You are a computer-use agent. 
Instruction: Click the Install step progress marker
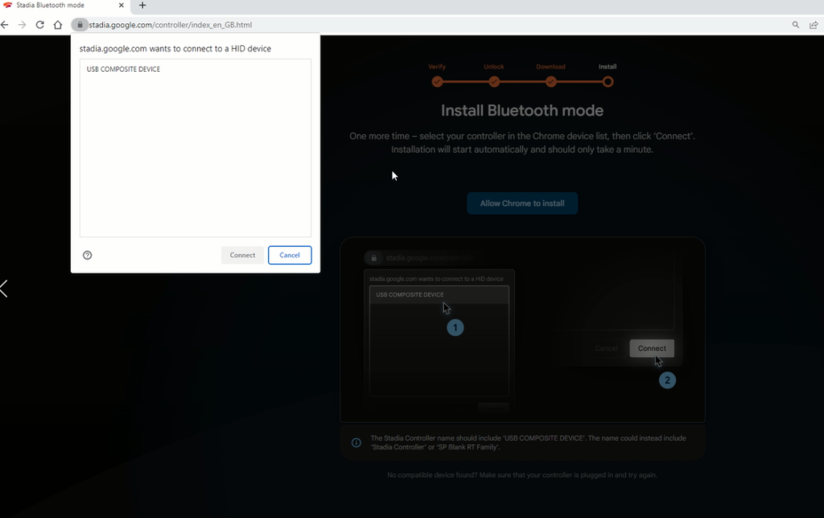tap(608, 81)
